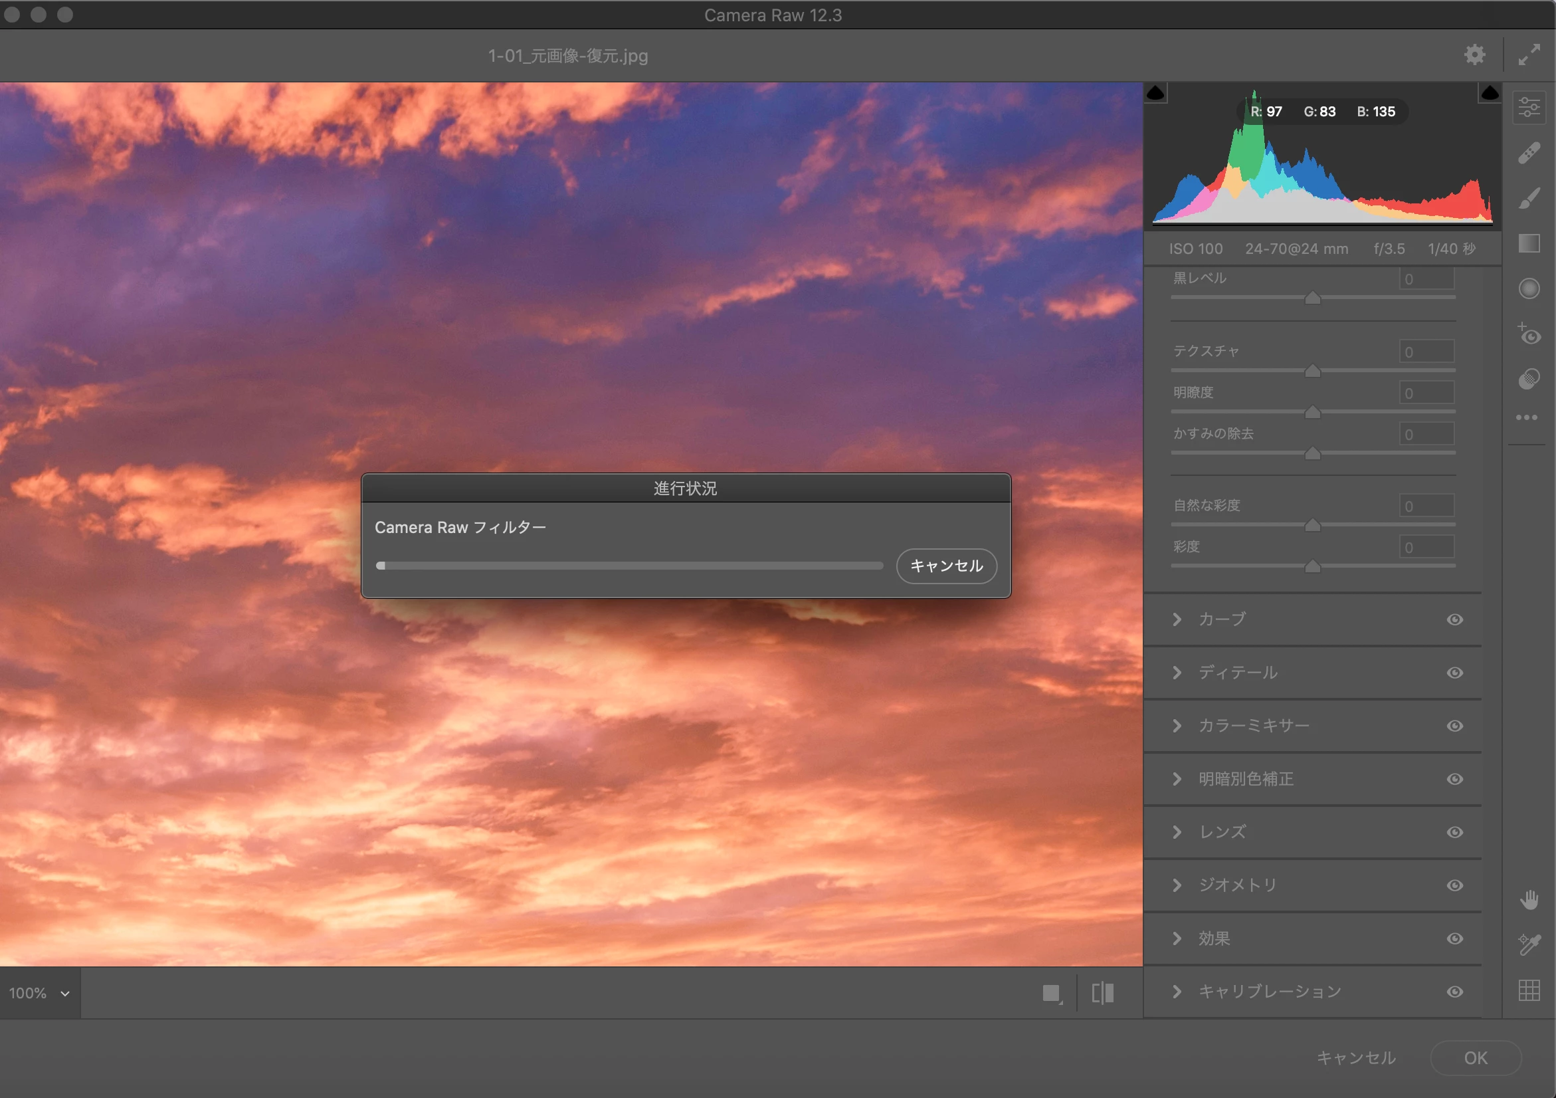The width and height of the screenshot is (1556, 1098).
Task: Open Camera Raw settings gear
Action: [x=1474, y=55]
